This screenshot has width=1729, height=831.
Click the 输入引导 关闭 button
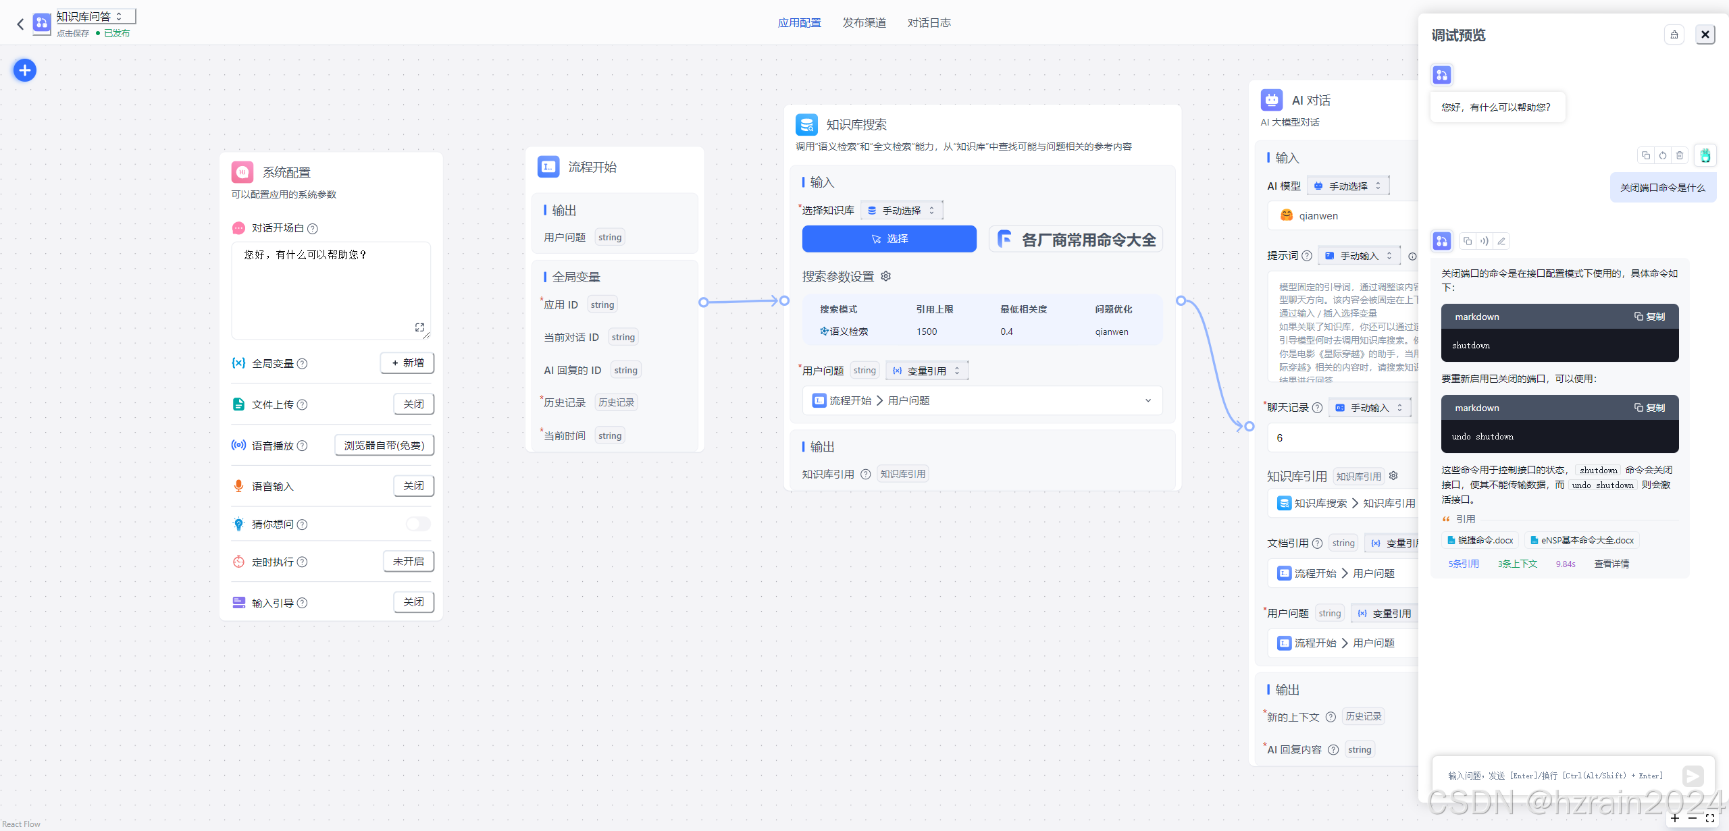click(x=413, y=602)
